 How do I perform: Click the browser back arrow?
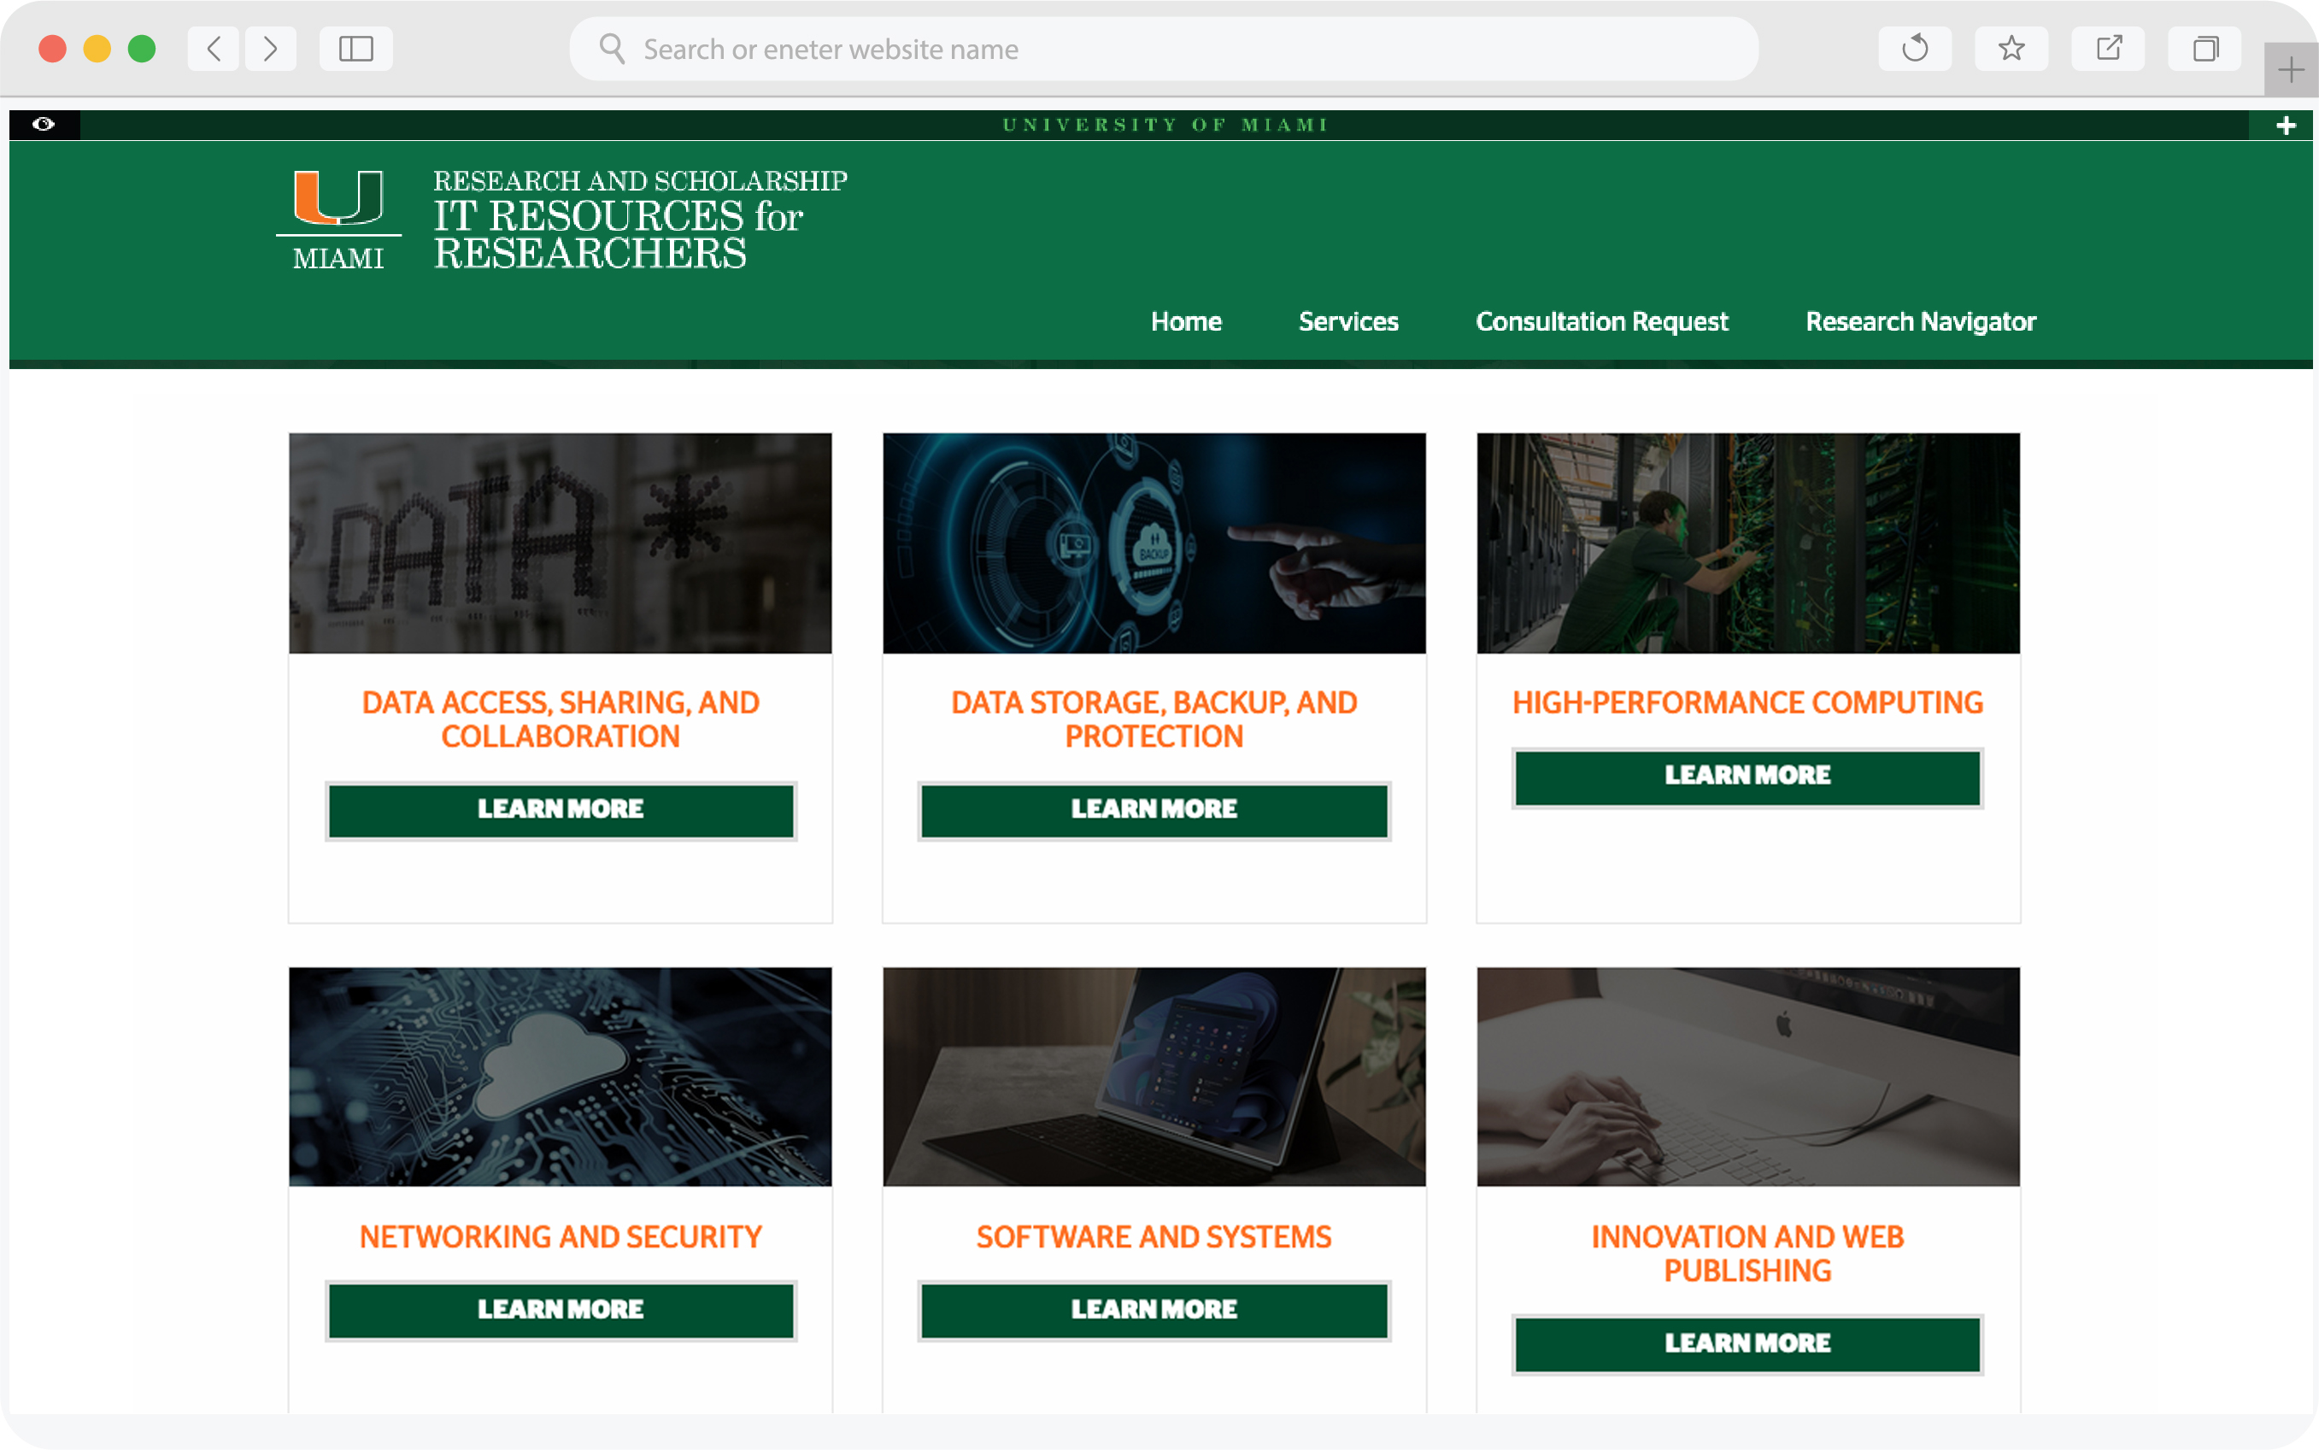[213, 48]
